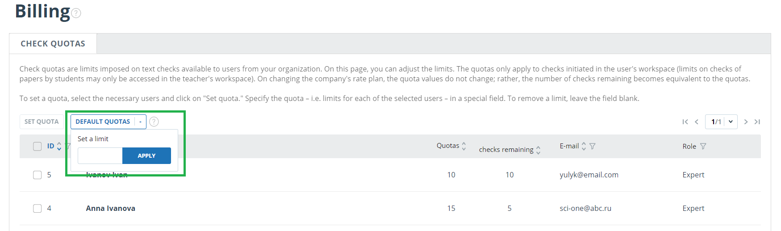Select the checkbox for user ID 4
This screenshot has height=231, width=781.
tap(38, 208)
